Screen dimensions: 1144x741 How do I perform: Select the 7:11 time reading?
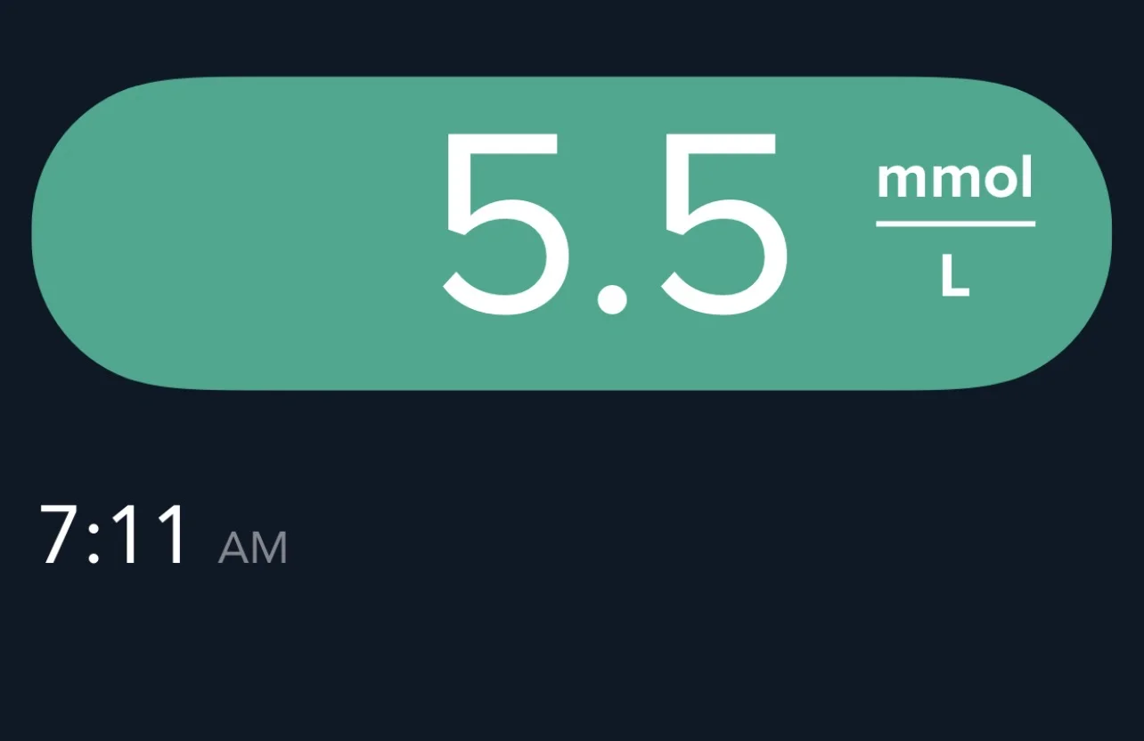(114, 536)
